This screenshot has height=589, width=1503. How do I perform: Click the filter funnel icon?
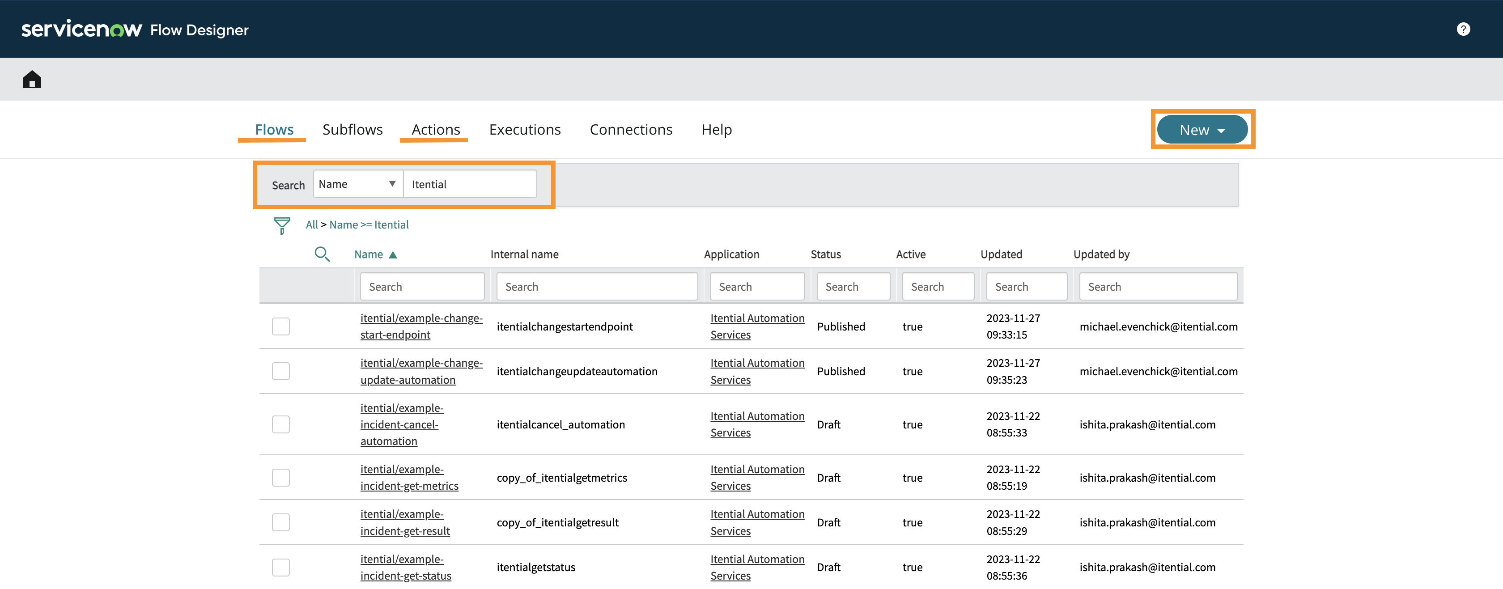[x=282, y=225]
